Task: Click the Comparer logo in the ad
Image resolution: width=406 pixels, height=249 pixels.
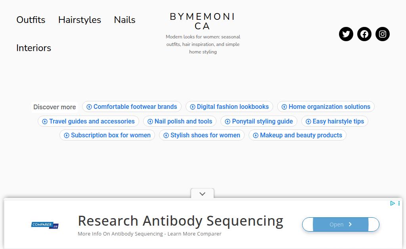Action: [45, 225]
